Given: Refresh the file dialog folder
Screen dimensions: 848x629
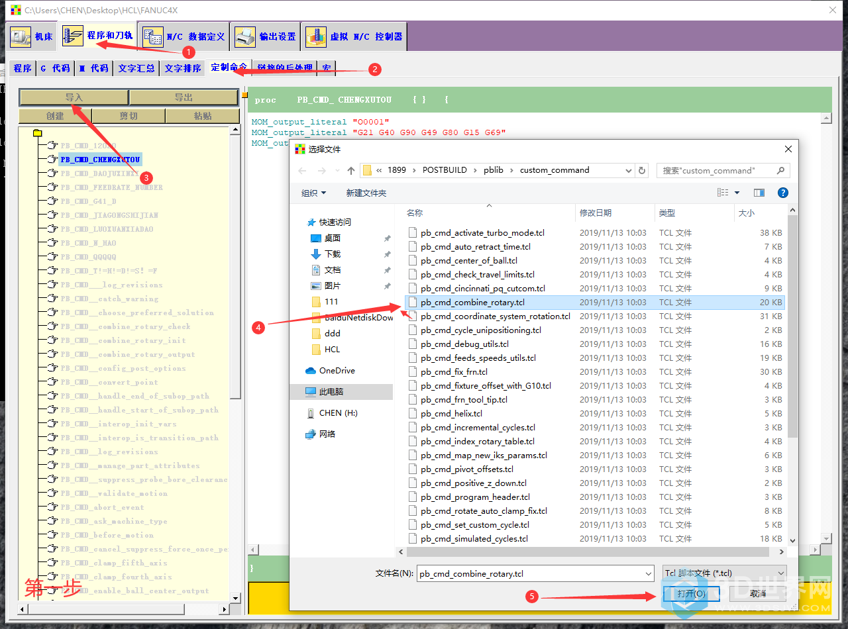Looking at the screenshot, I should 641,170.
